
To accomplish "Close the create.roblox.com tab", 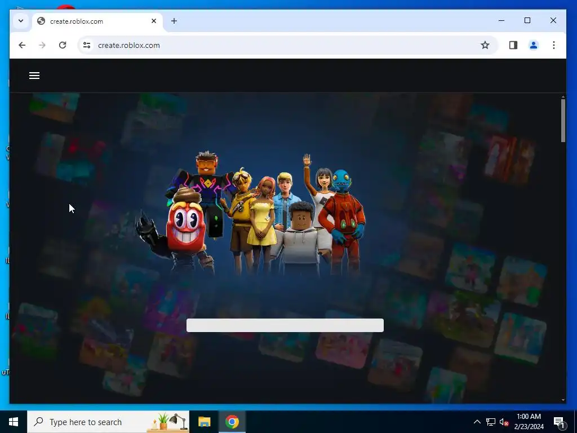I will click(154, 21).
